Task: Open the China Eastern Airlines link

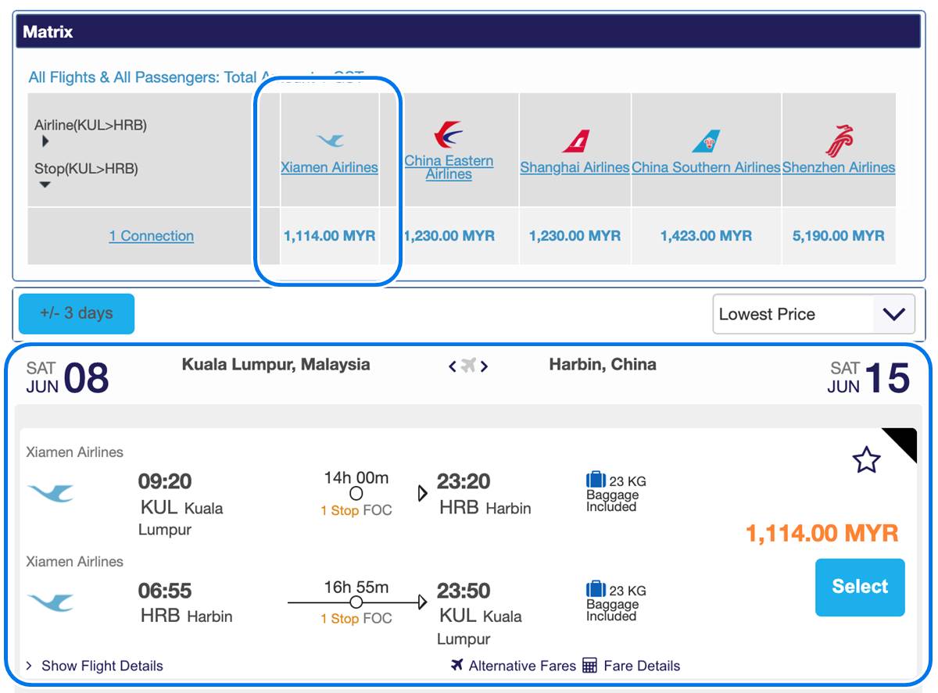Action: coord(449,167)
